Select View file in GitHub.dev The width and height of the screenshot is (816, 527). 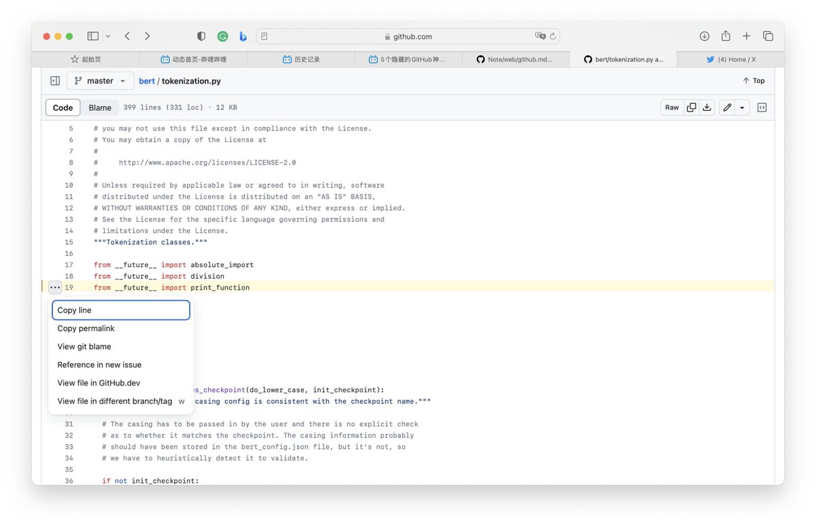[121, 383]
